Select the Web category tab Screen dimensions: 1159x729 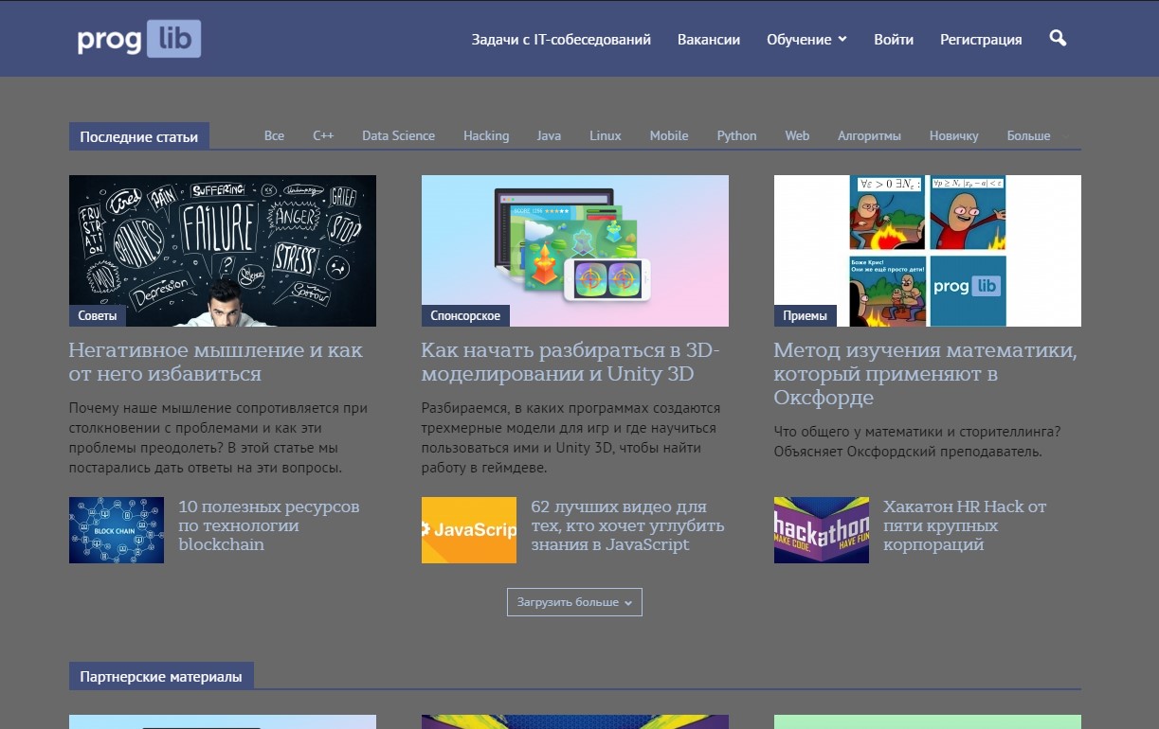(x=797, y=135)
